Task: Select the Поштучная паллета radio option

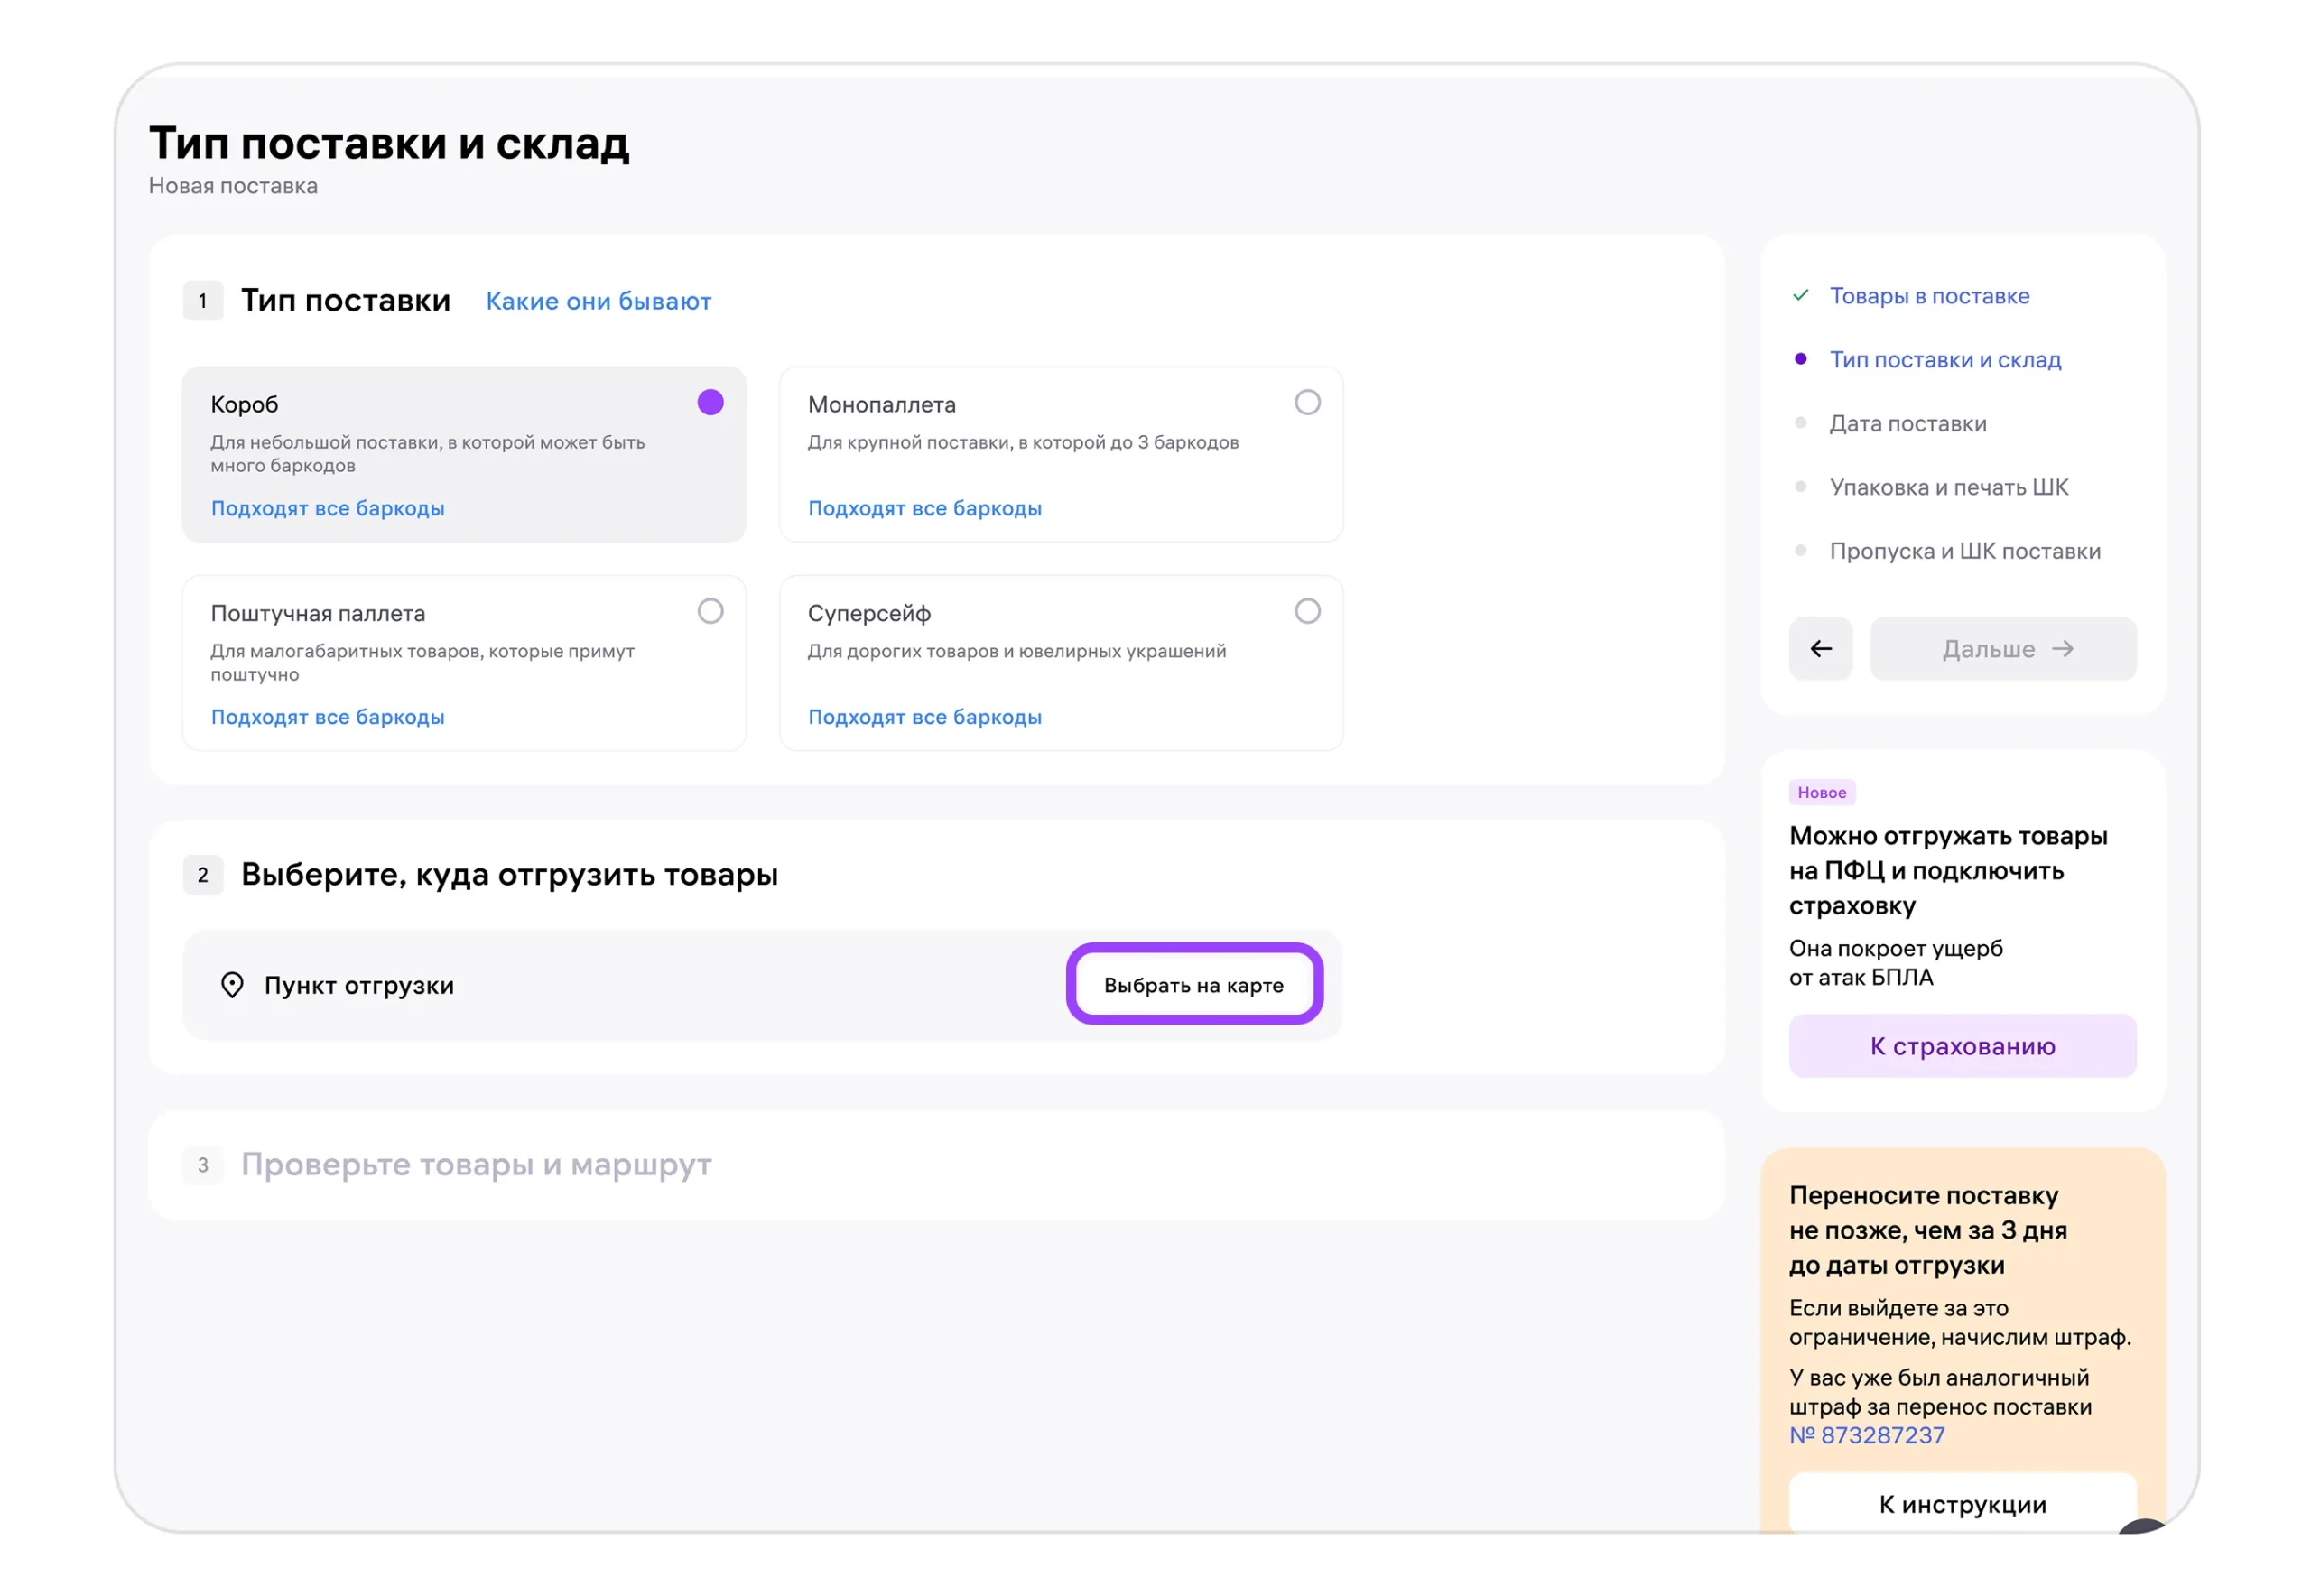Action: [x=711, y=612]
